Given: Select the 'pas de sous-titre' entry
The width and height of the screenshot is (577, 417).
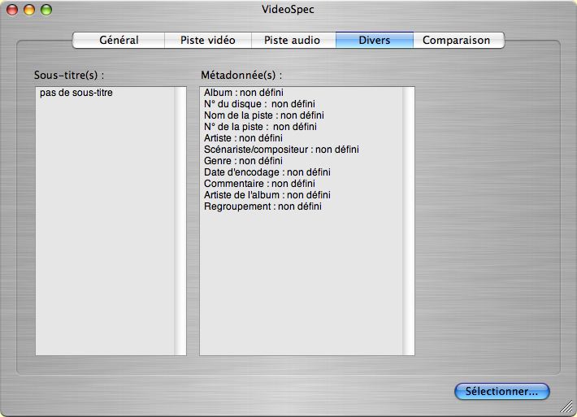Looking at the screenshot, I should tap(76, 93).
